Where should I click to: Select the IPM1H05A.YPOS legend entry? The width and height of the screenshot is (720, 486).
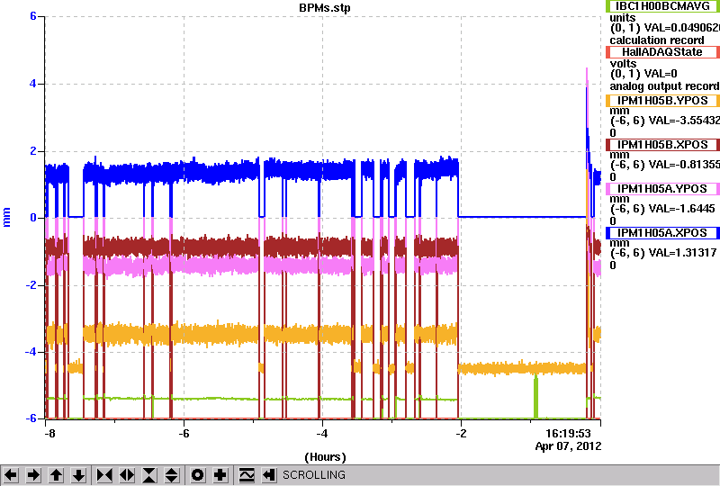coord(662,189)
